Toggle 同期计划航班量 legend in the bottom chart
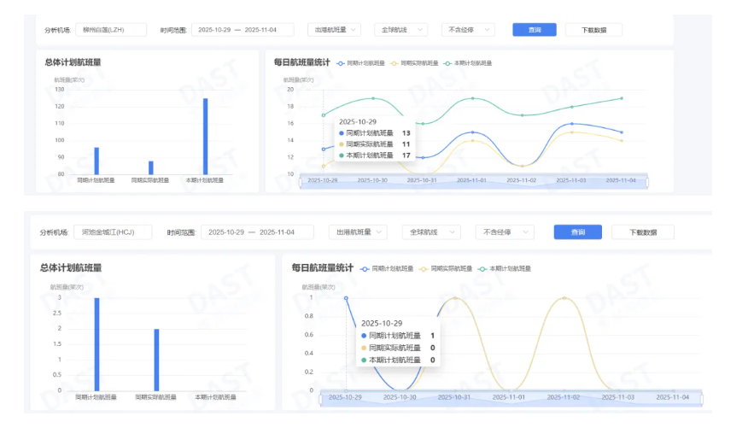Image resolution: width=754 pixels, height=428 pixels. pos(388,268)
